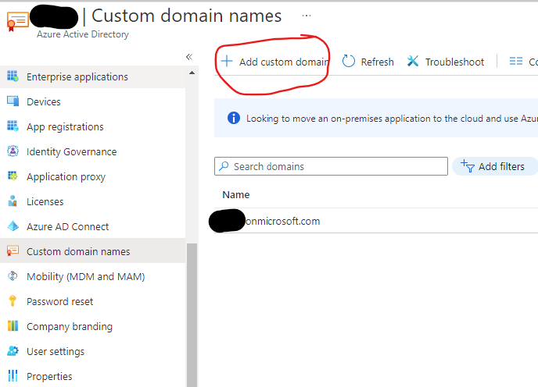
Task: Open Mobility (MDM and MAM) item
Action: click(x=92, y=276)
